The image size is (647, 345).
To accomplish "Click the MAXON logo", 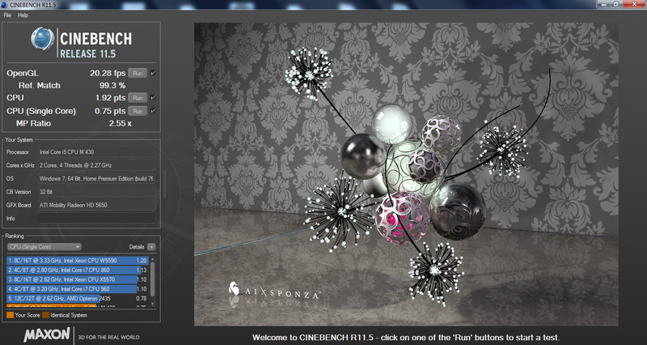I will tap(47, 334).
